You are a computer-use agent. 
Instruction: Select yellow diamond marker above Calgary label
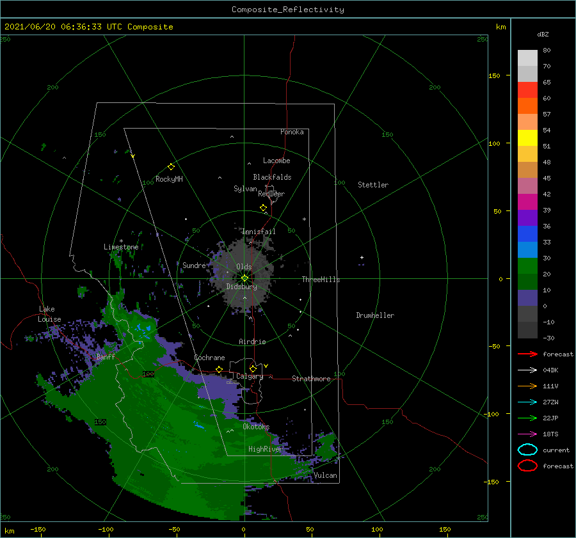click(253, 368)
